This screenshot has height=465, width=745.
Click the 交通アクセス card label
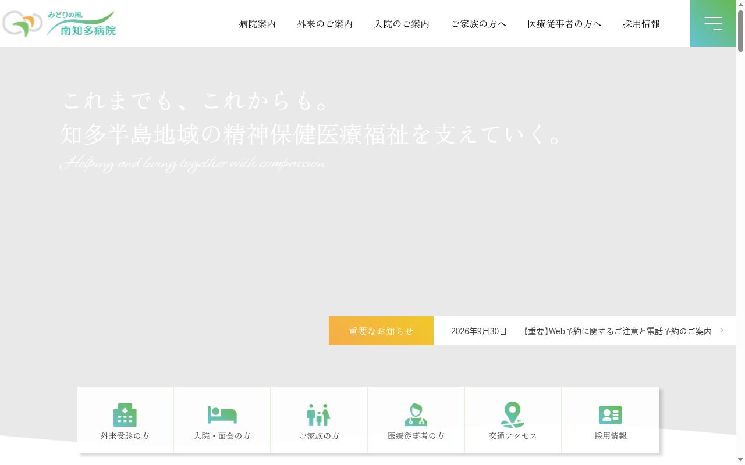click(x=513, y=436)
